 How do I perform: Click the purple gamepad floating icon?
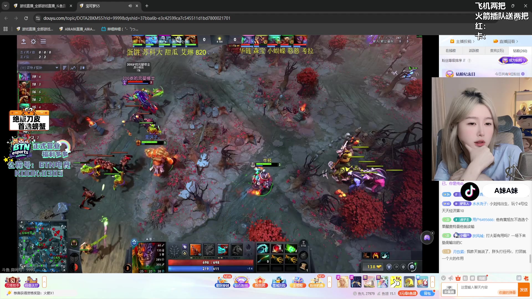point(427,238)
